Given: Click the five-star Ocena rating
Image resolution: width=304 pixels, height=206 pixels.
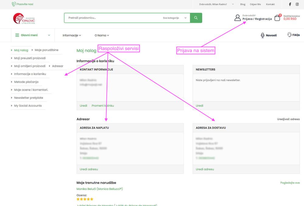Looking at the screenshot, I should [85, 199].
